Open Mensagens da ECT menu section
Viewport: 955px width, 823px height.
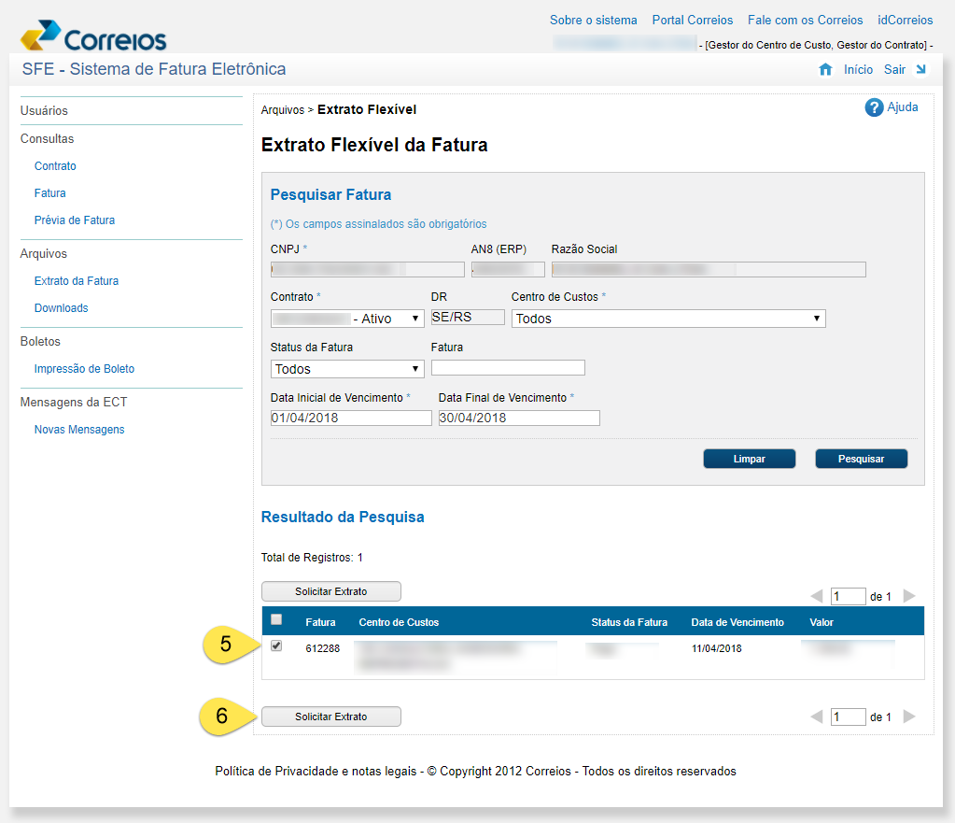coord(74,403)
